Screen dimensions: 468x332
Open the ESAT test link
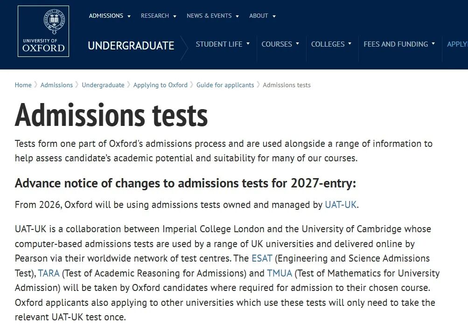pyautogui.click(x=262, y=258)
